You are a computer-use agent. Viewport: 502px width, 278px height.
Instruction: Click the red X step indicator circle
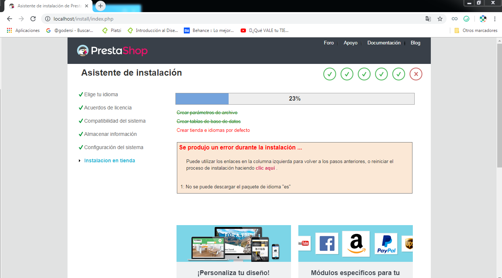(x=416, y=74)
